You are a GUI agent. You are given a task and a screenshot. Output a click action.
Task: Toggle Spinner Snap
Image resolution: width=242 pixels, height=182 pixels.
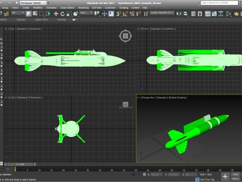tap(138, 14)
